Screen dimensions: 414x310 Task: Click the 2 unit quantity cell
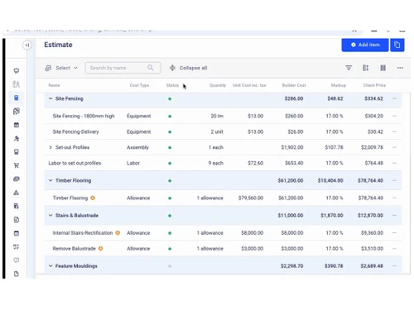[x=217, y=131]
